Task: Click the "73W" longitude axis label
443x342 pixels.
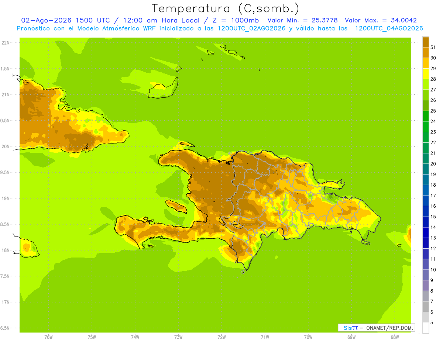Action: [178, 337]
